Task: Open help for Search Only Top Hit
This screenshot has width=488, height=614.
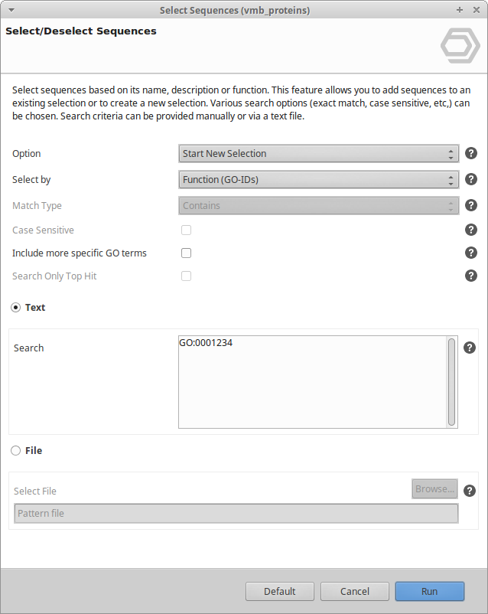Action: coord(471,276)
